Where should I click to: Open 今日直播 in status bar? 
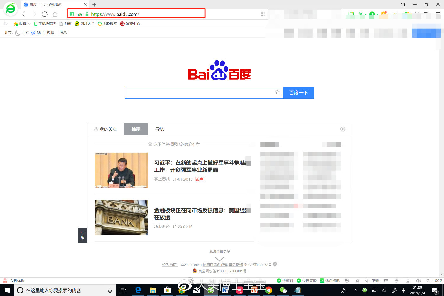306,281
